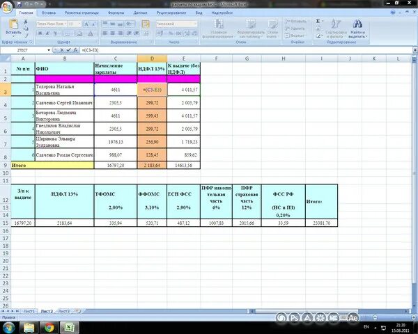
Task: Open the Числовой number format dropdown
Action: tap(195, 24)
